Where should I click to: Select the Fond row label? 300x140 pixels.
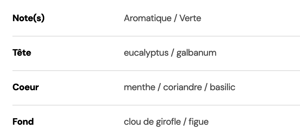tap(23, 122)
